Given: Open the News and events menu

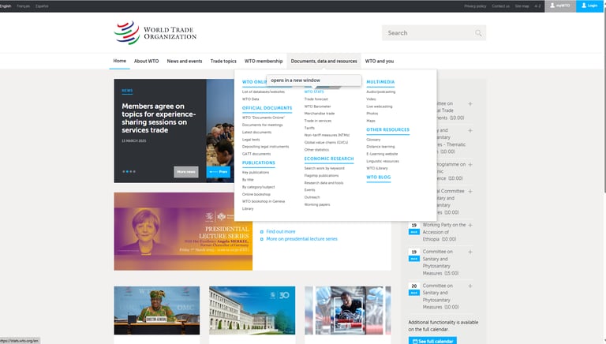Looking at the screenshot, I should (185, 61).
